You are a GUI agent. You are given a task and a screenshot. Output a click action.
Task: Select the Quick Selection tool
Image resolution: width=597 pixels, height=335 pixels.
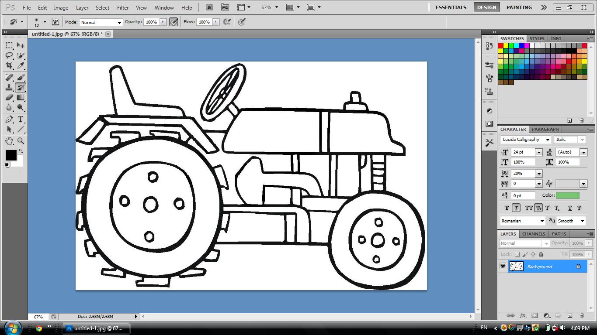tap(21, 55)
